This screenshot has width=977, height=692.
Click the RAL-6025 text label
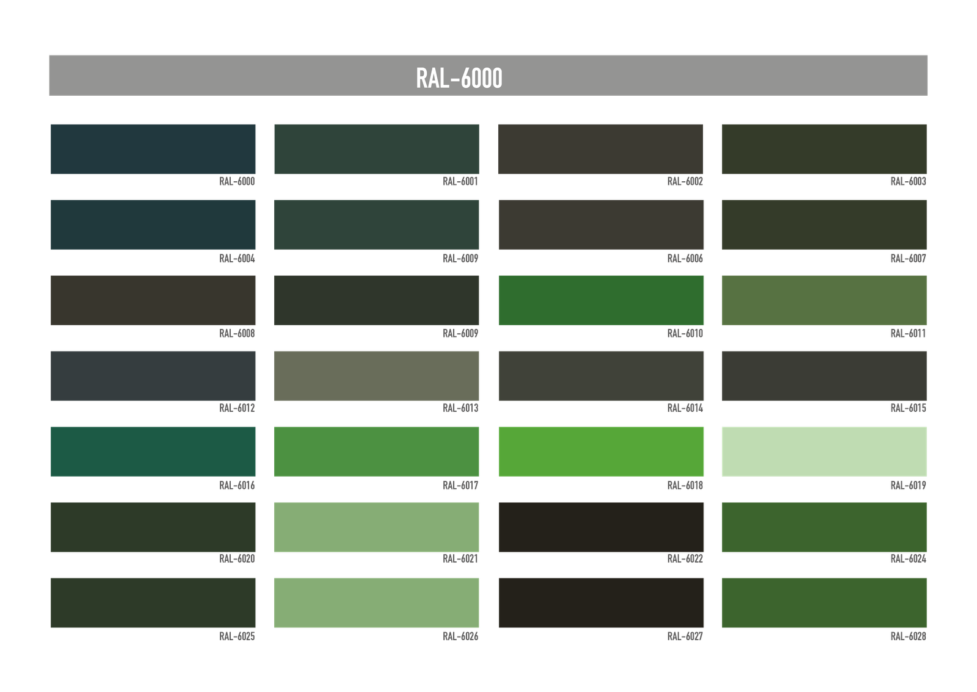click(237, 636)
